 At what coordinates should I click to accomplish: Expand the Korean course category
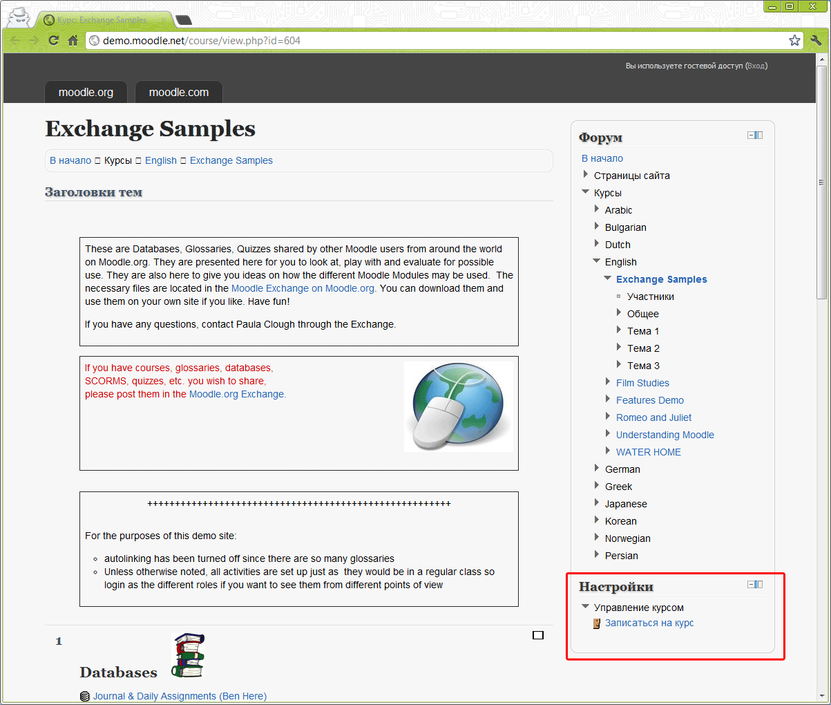pyautogui.click(x=597, y=520)
